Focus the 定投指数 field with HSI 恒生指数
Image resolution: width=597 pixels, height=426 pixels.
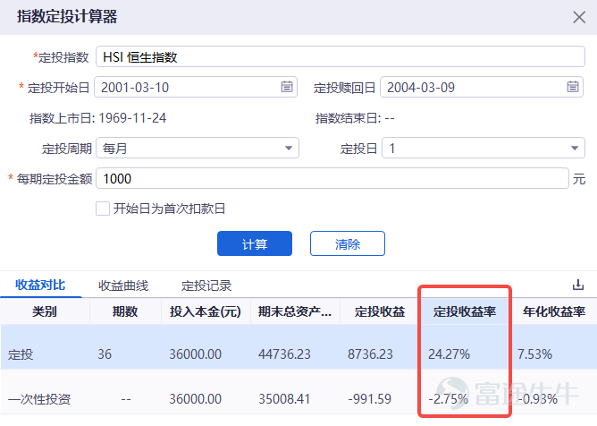[x=341, y=56]
